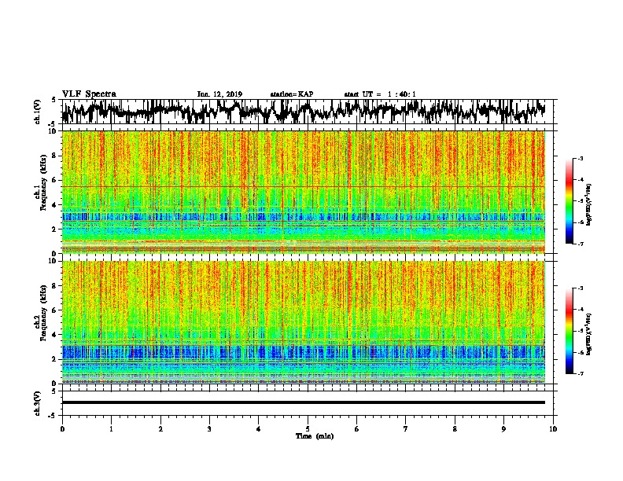Click the "-5" tick on ch.3(V) axis
This screenshot has height=481, width=623.
pyautogui.click(x=52, y=416)
